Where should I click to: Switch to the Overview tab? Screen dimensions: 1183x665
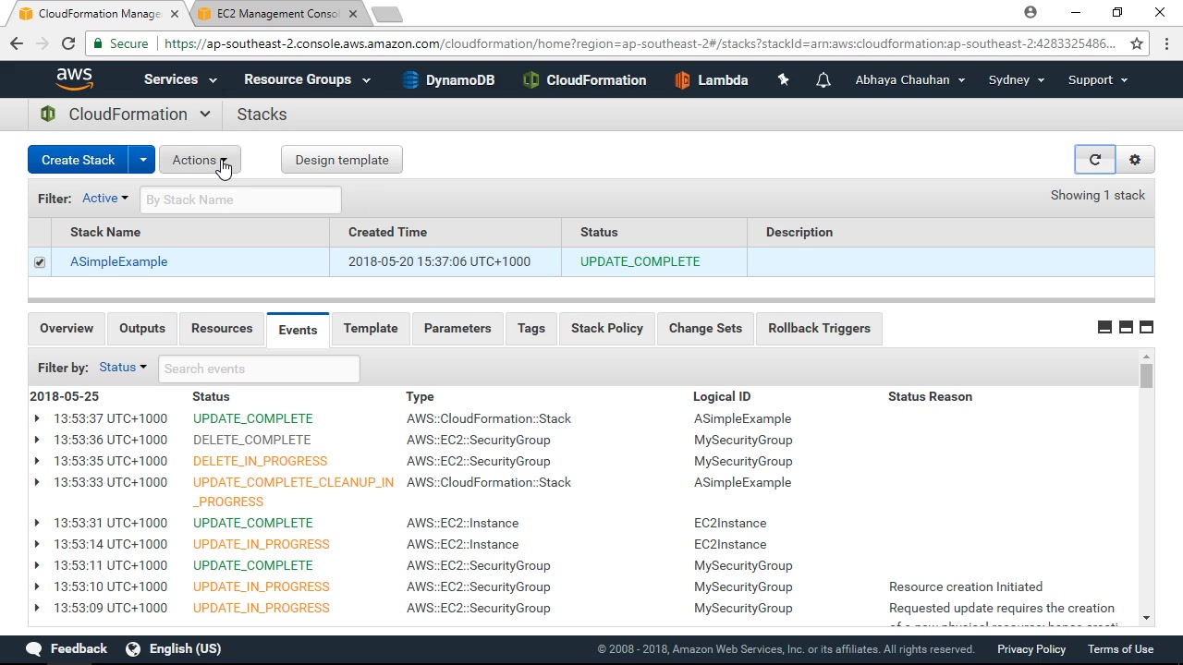click(67, 328)
